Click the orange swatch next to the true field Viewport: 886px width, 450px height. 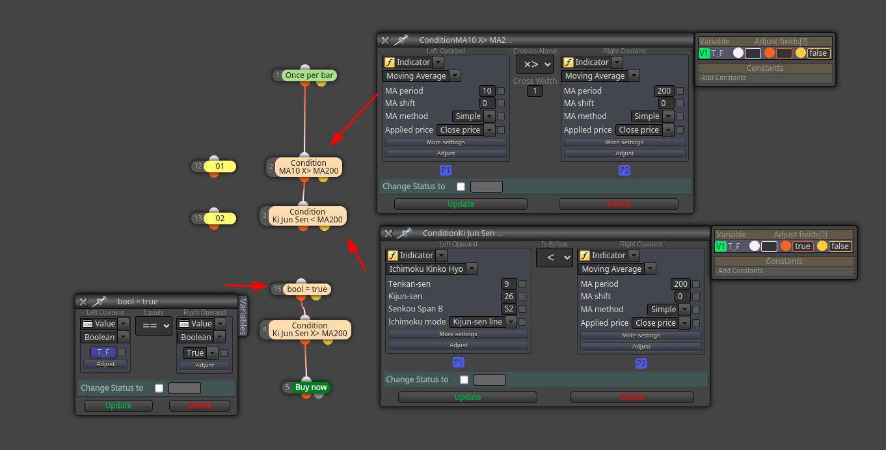pos(786,246)
